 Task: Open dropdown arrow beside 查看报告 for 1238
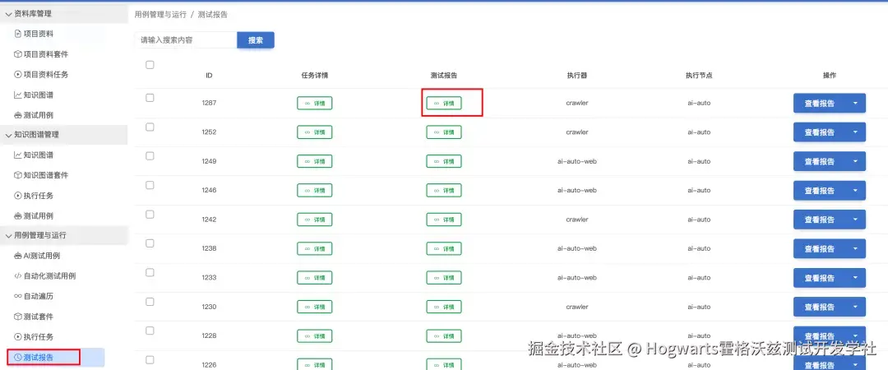[x=856, y=248]
